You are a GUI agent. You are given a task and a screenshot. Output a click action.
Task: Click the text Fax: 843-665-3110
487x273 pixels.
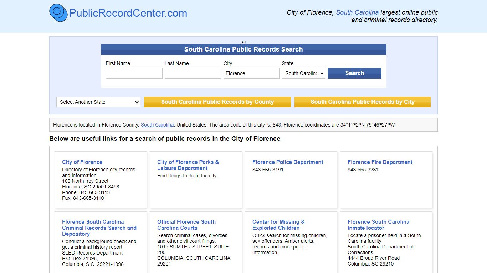click(83, 198)
